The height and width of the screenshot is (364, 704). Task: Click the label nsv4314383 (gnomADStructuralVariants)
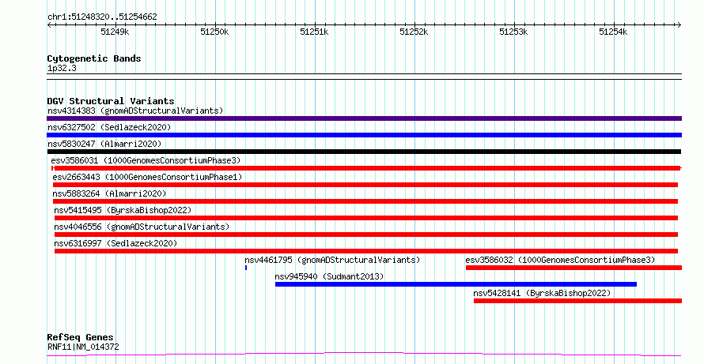click(x=135, y=111)
